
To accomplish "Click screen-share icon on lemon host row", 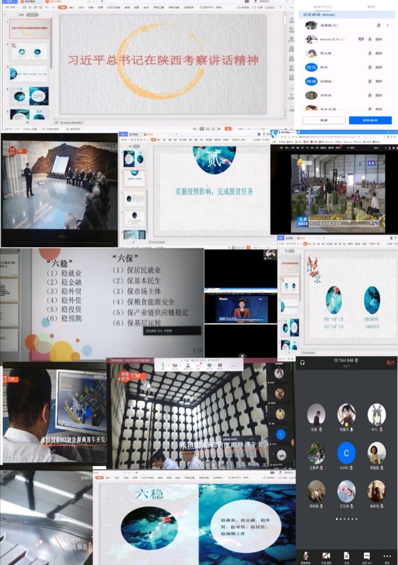I will pyautogui.click(x=360, y=39).
